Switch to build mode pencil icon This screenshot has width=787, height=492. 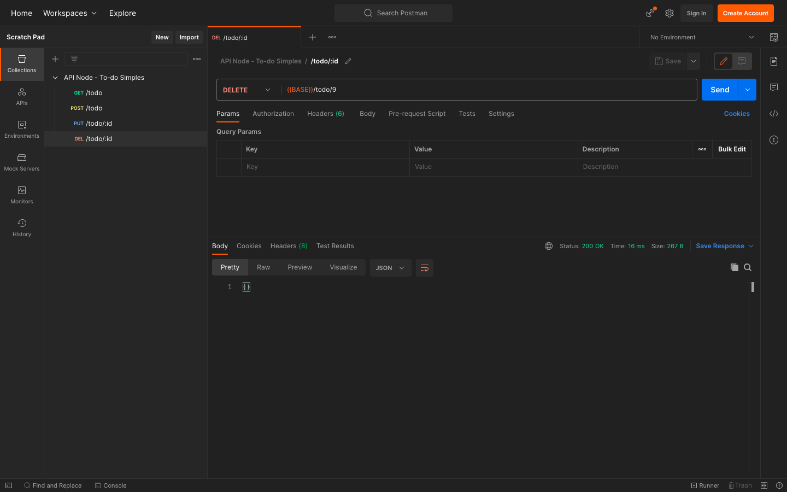coord(724,61)
